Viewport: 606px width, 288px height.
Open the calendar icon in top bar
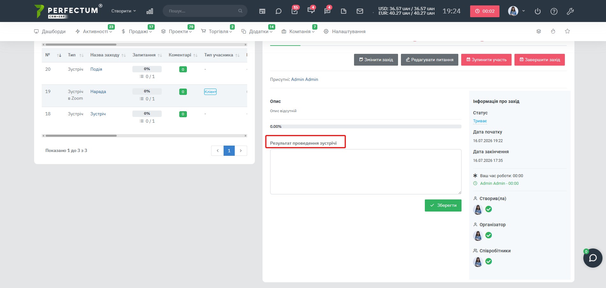tap(262, 11)
